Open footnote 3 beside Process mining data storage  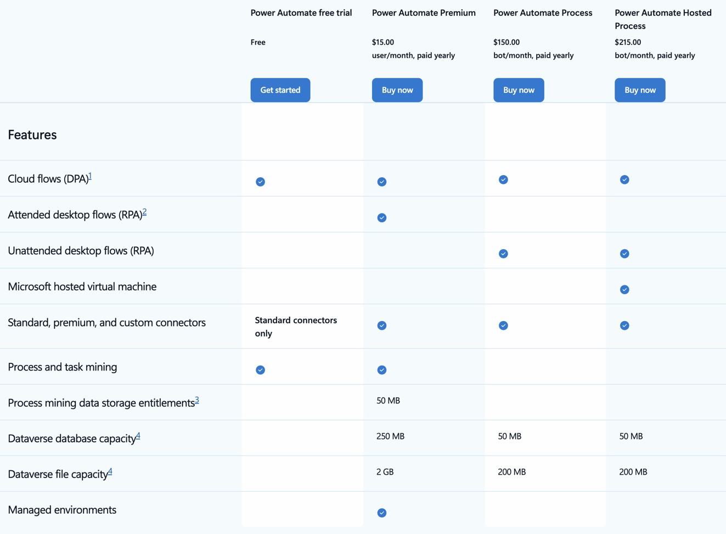click(197, 400)
